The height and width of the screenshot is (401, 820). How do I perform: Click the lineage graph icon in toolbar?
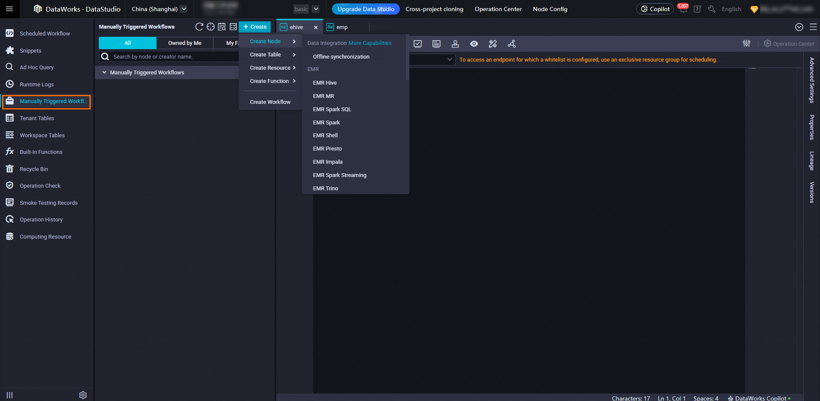pos(512,44)
